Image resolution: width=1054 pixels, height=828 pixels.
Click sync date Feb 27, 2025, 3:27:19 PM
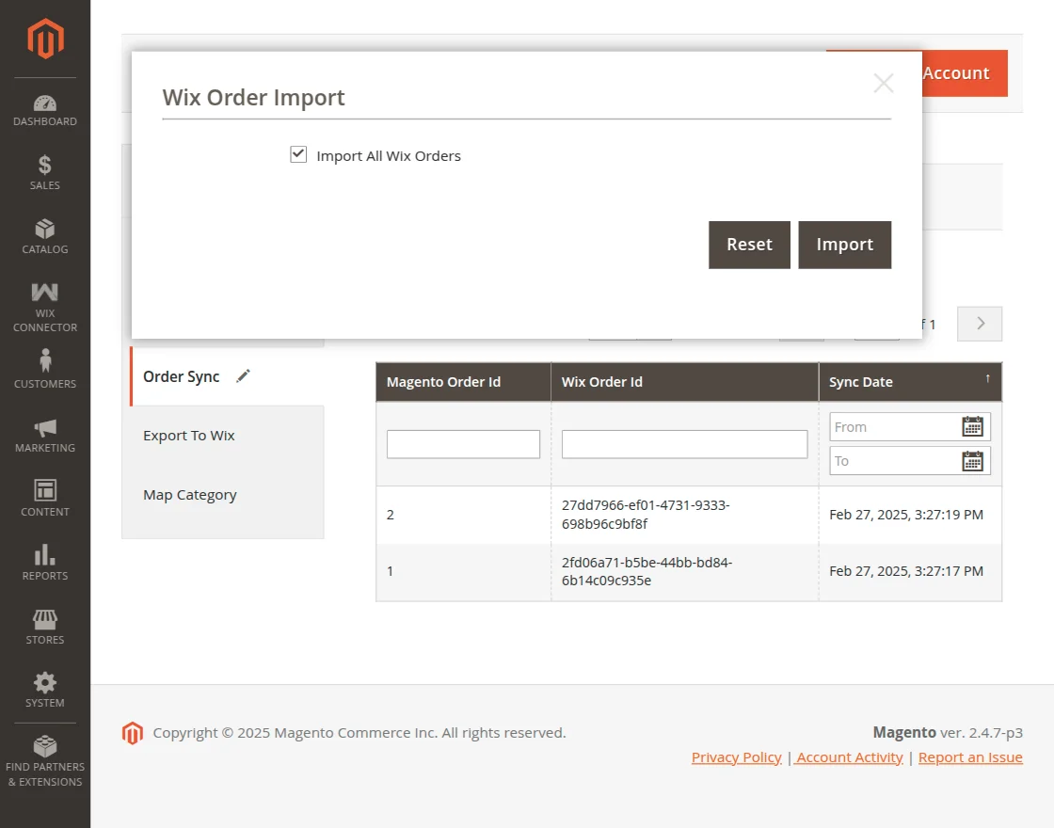click(x=906, y=515)
